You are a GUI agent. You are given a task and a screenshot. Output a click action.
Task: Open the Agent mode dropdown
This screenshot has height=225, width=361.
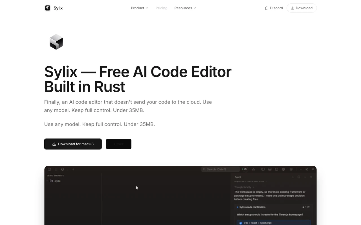pos(239,177)
